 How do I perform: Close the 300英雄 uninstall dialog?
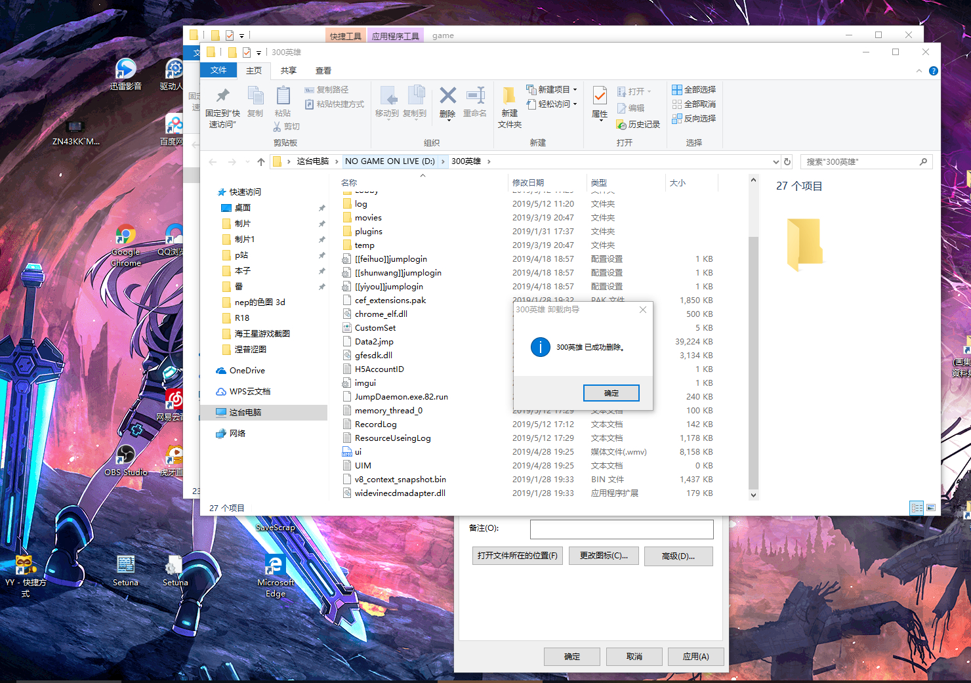pyautogui.click(x=643, y=310)
